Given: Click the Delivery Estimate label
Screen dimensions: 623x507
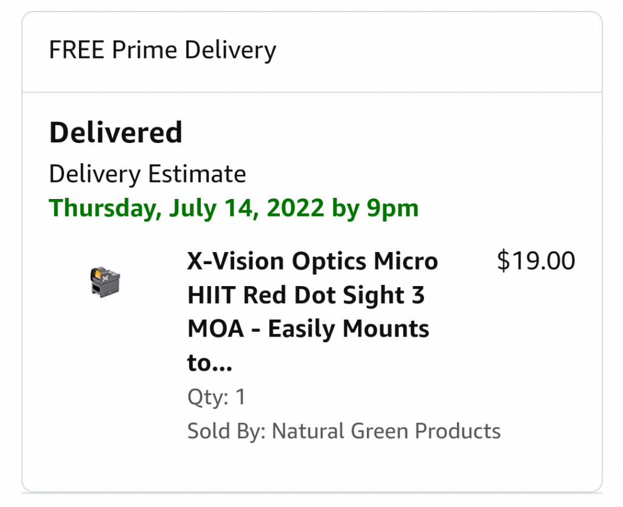Looking at the screenshot, I should click(147, 175).
